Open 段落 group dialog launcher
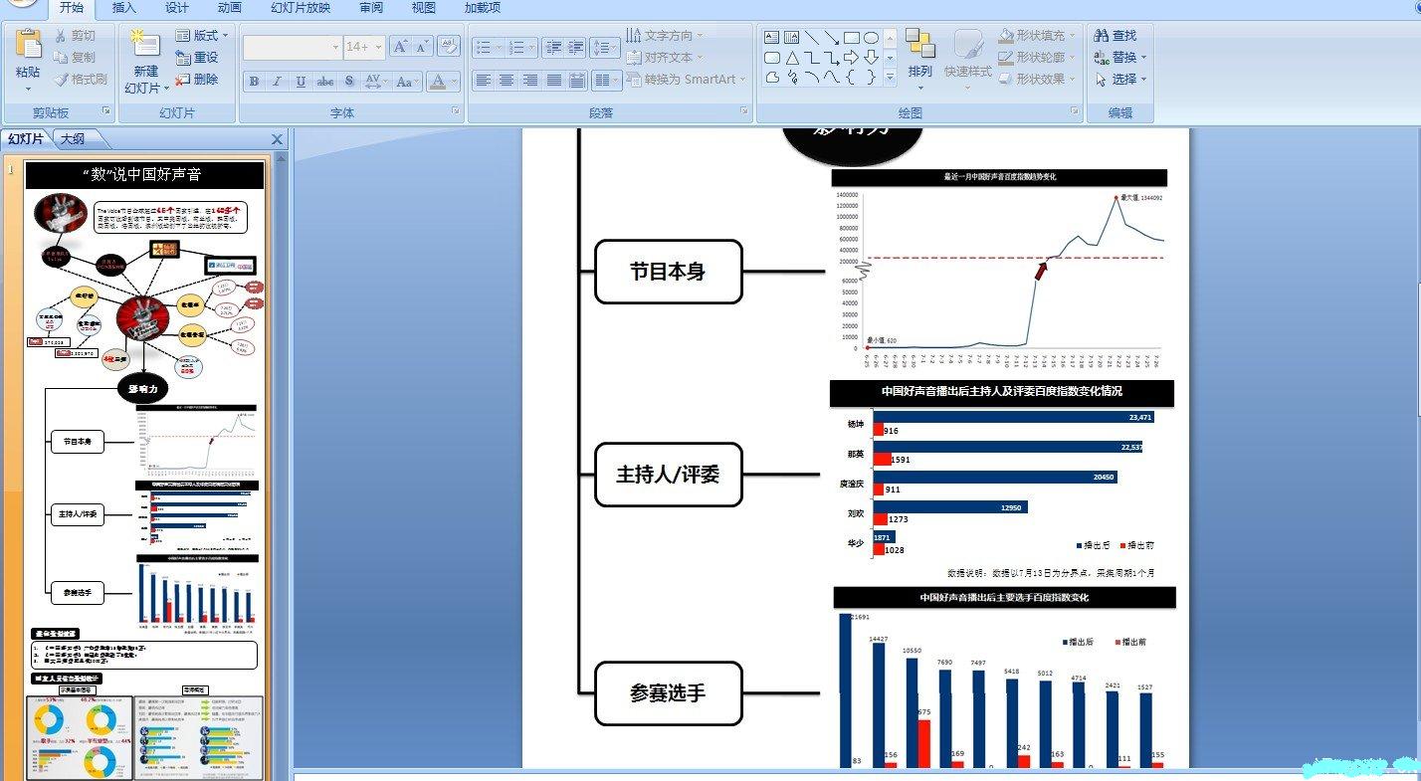1421x781 pixels. pos(744,111)
